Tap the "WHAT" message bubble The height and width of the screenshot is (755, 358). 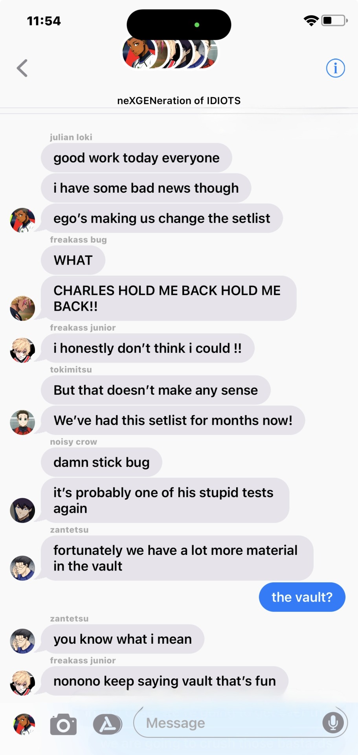[73, 260]
